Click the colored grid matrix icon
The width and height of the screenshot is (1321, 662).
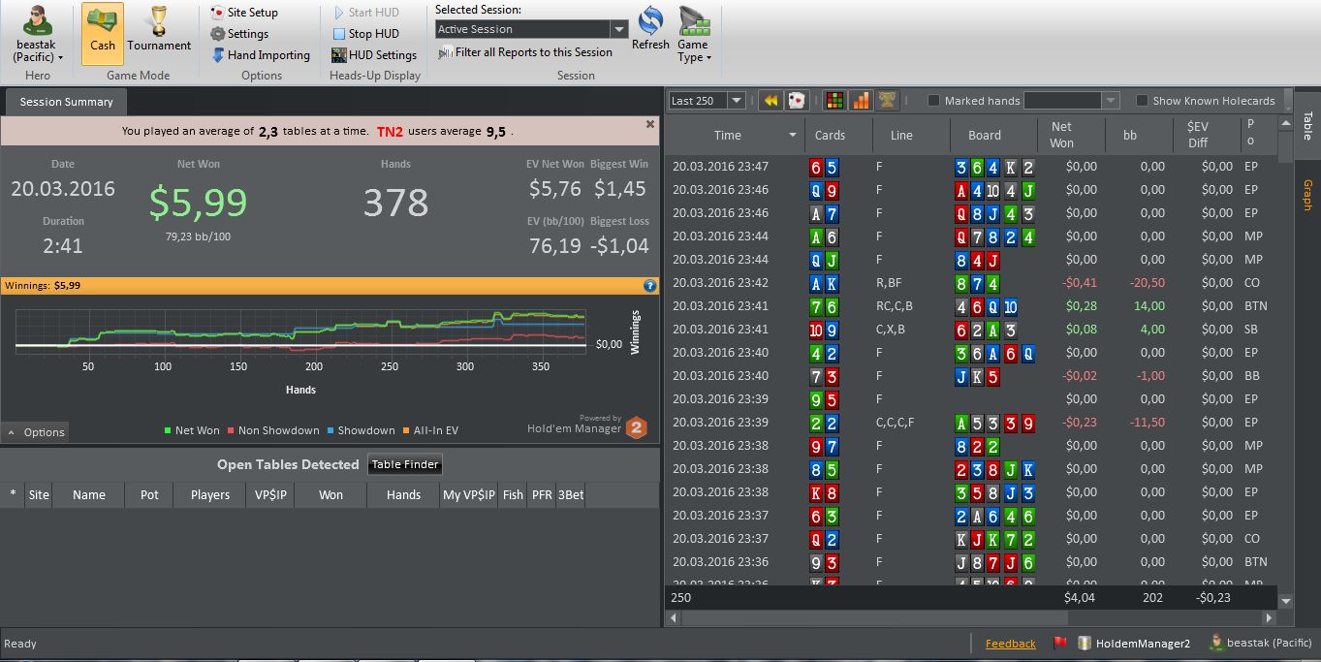pyautogui.click(x=834, y=100)
